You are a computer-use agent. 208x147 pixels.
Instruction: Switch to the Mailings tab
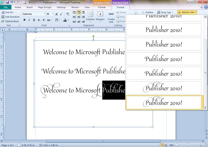[x=61, y=7]
